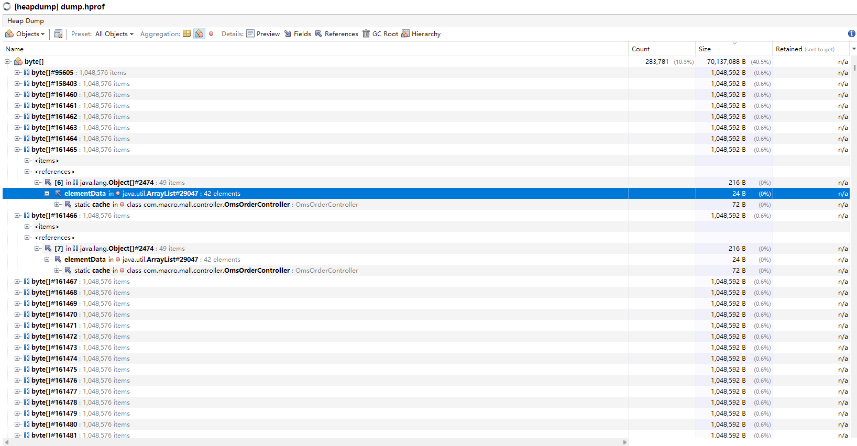The height and width of the screenshot is (446, 857).
Task: Click the compute retained sizes toolbar icon
Action: tap(58, 34)
